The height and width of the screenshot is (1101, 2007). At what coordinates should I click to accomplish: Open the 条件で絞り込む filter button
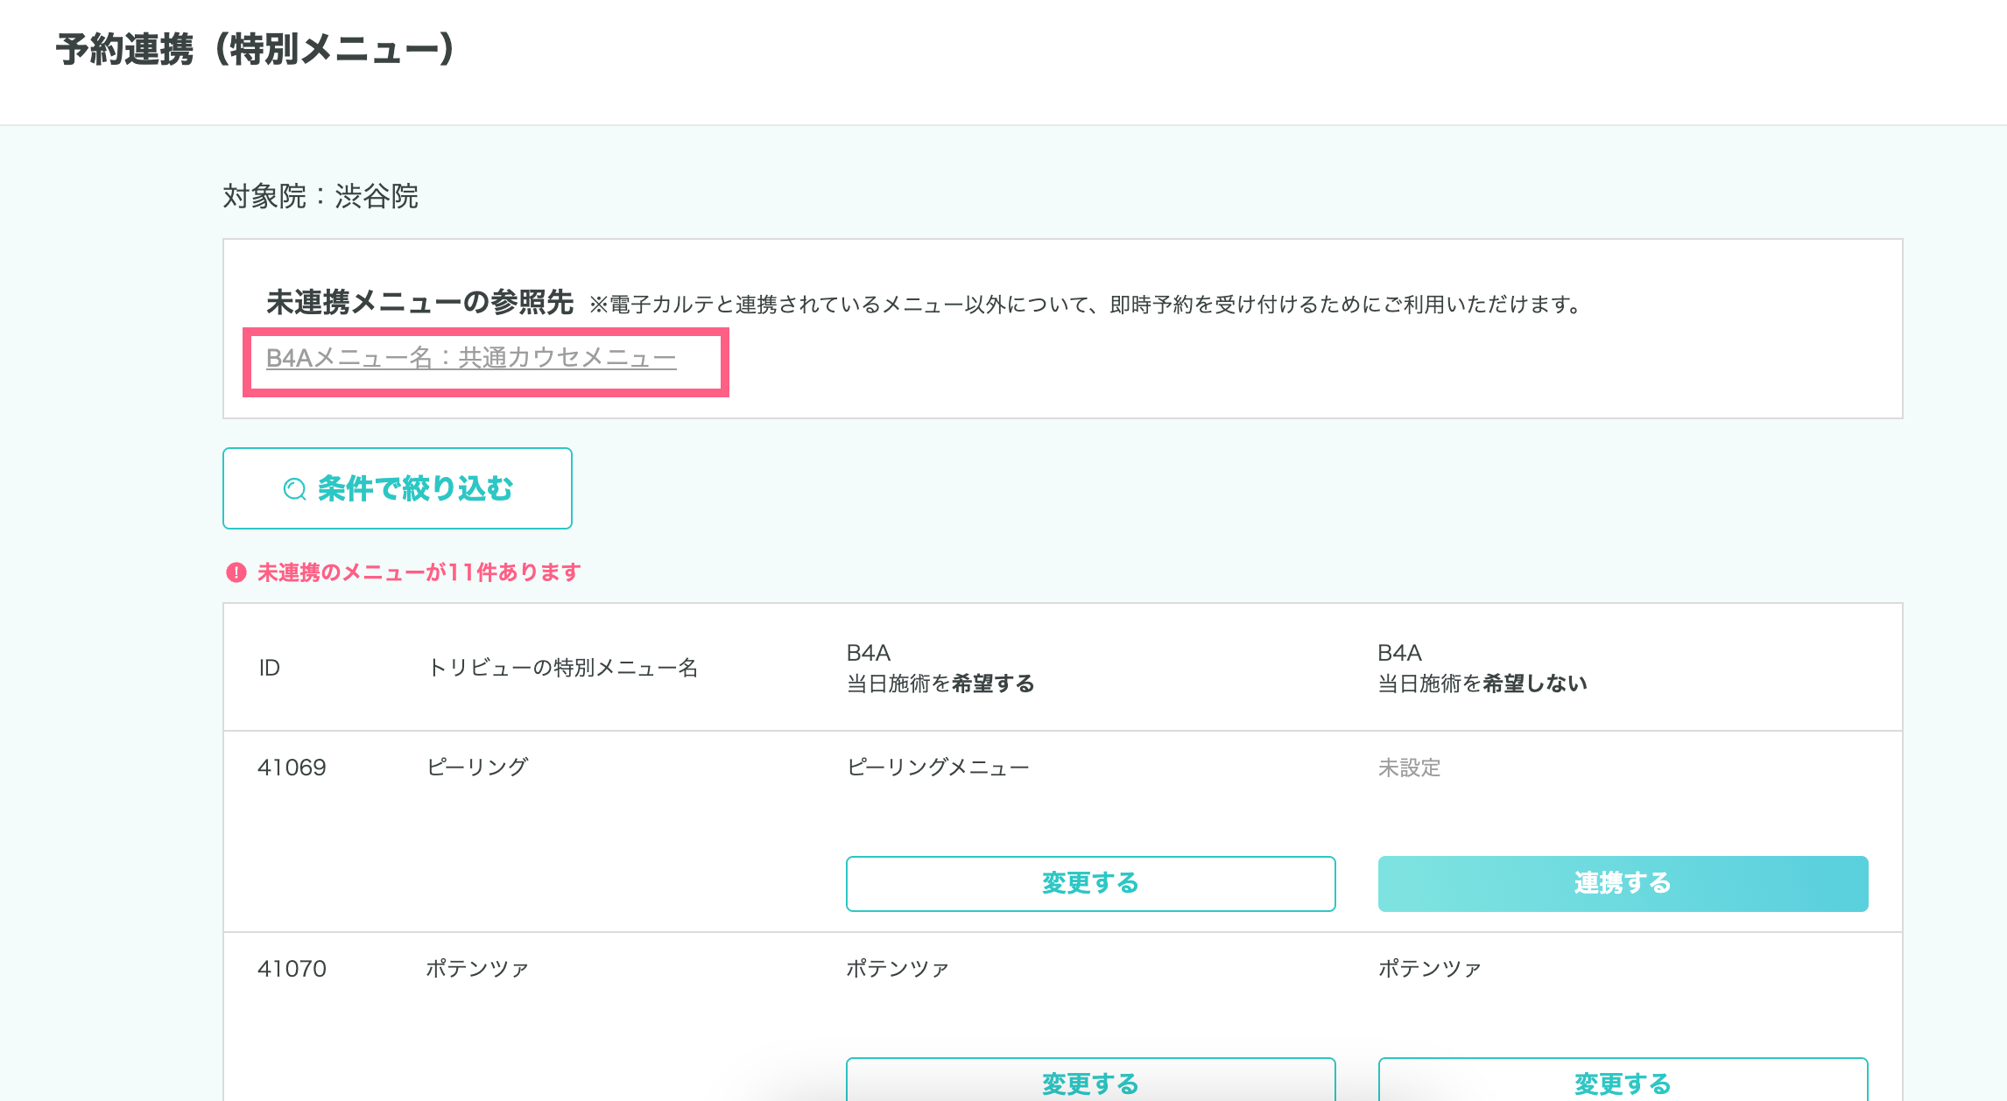tap(398, 488)
